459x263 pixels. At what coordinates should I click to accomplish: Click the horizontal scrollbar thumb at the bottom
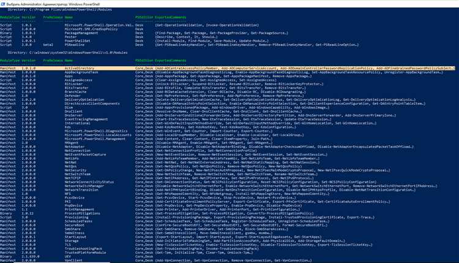pos(62,262)
